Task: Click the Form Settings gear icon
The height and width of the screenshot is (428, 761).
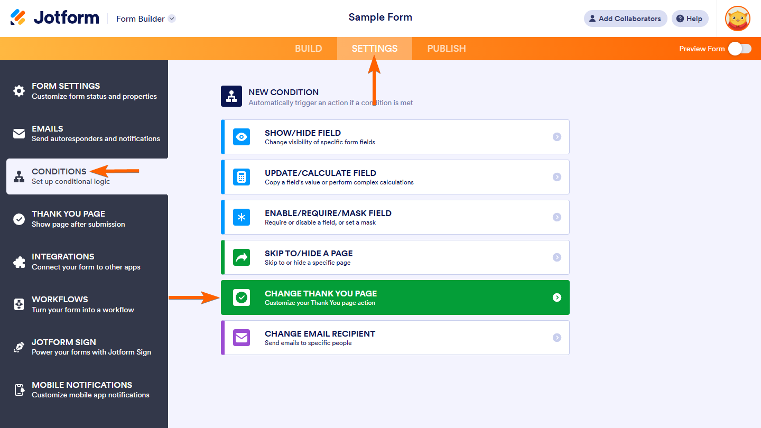Action: [19, 91]
